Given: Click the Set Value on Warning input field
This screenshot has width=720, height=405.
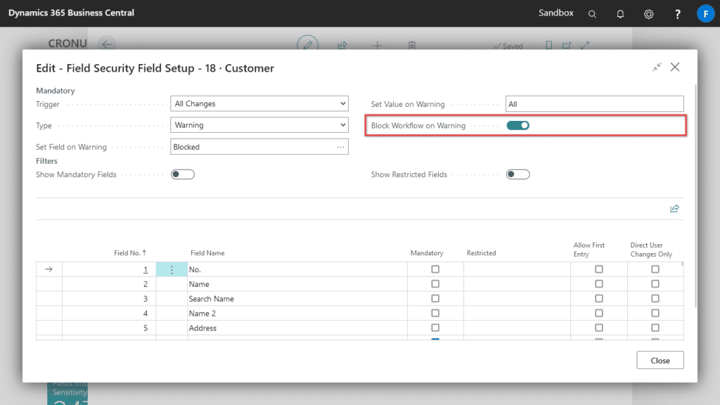Looking at the screenshot, I should coord(594,103).
